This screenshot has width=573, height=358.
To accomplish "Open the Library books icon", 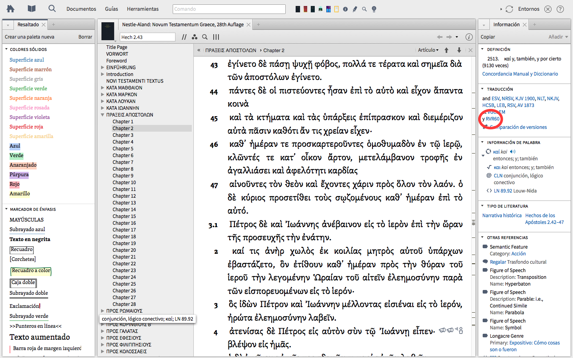I will pos(31,9).
